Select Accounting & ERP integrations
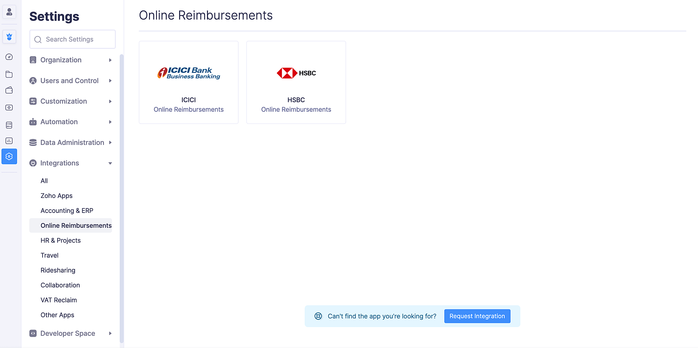 tap(67, 210)
